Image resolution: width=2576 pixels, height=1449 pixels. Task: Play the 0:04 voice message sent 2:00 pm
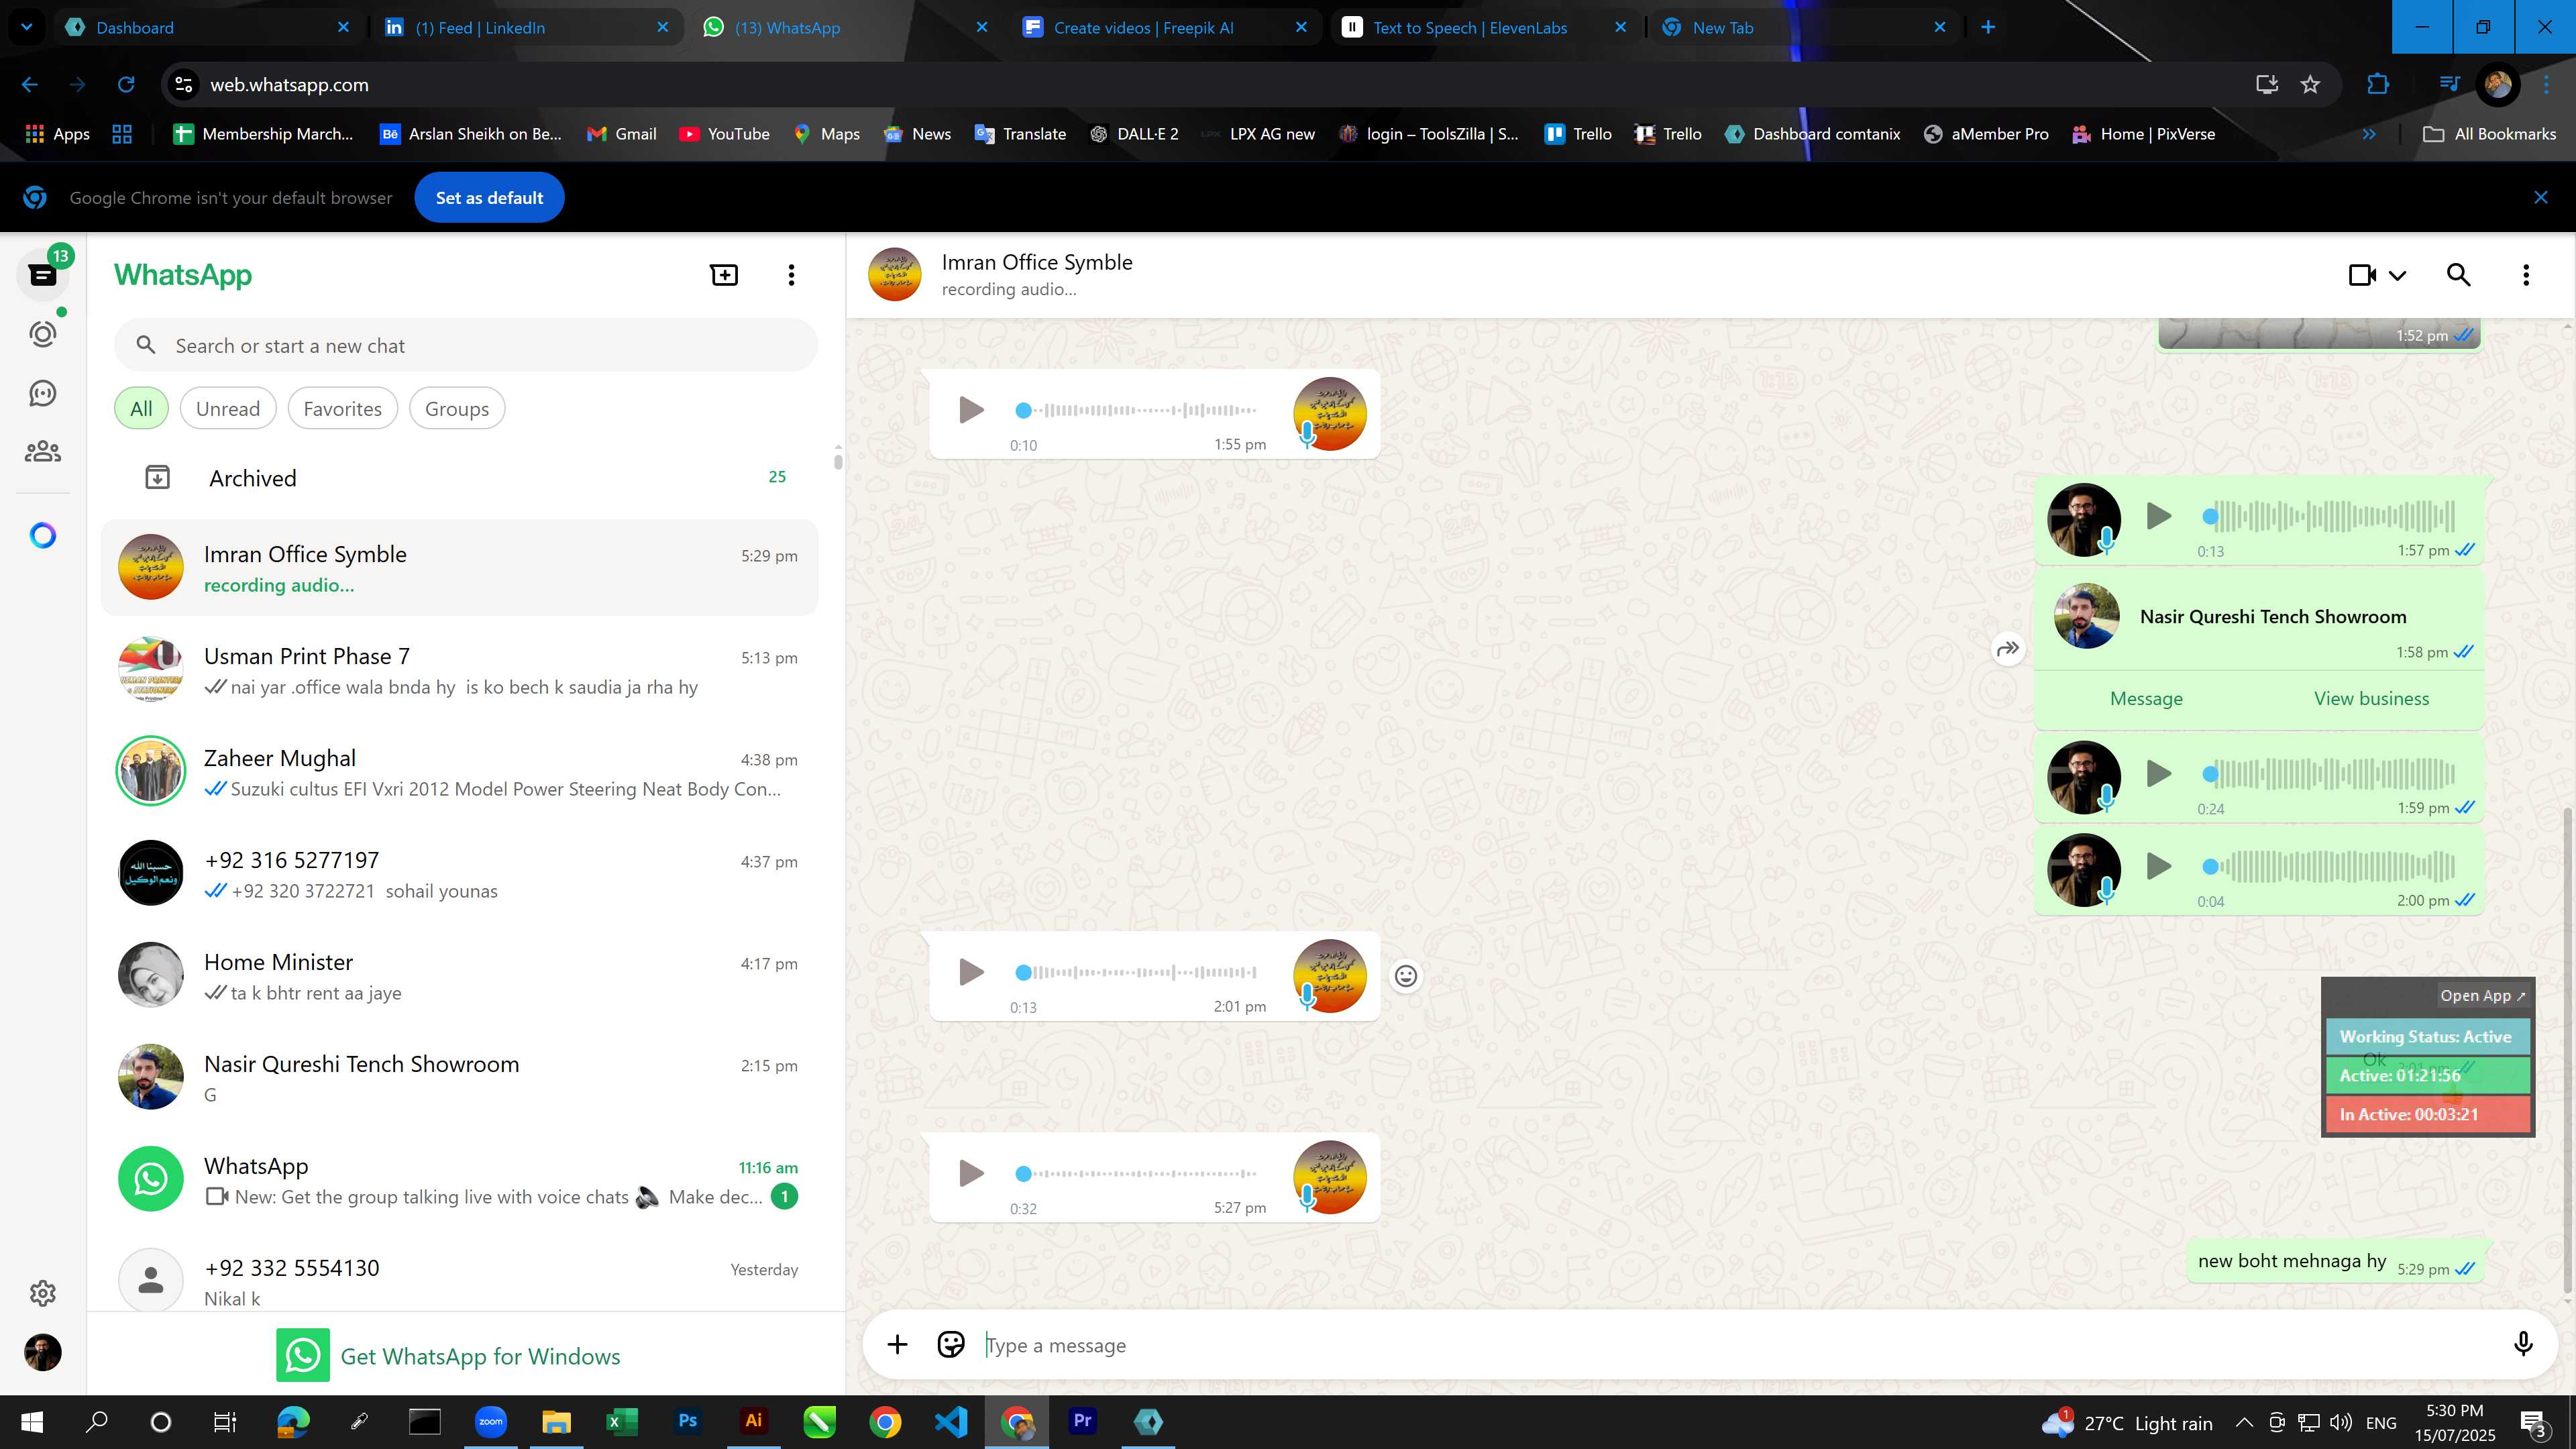(2158, 866)
